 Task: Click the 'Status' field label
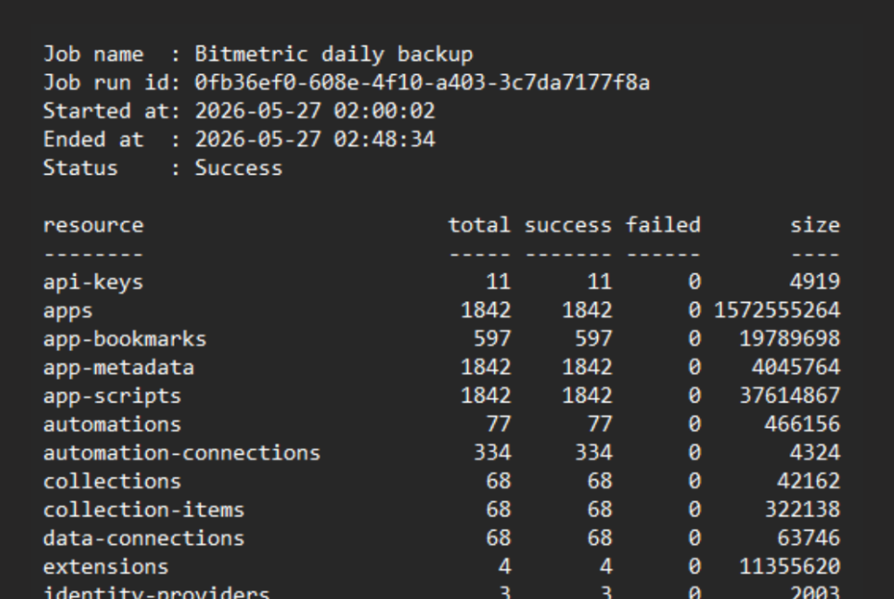80,169
